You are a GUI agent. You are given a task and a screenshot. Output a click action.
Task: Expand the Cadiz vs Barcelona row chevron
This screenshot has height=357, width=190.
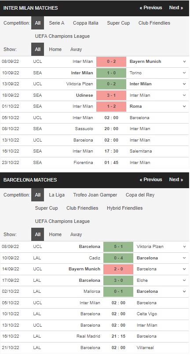[x=184, y=258]
